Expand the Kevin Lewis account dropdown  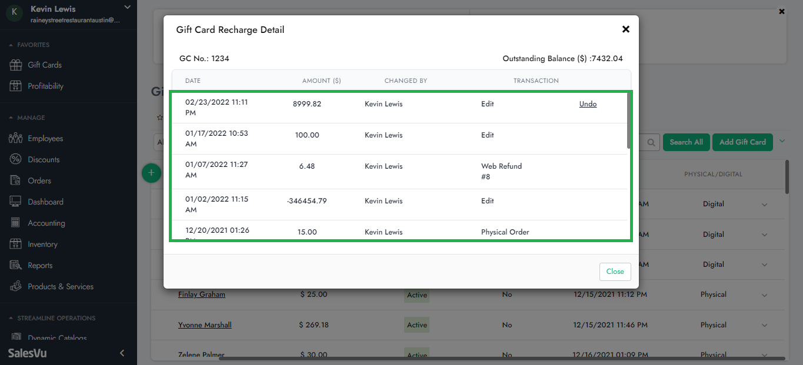127,7
